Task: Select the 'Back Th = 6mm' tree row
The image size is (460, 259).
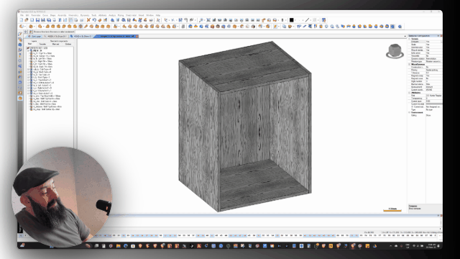Action: (42, 67)
